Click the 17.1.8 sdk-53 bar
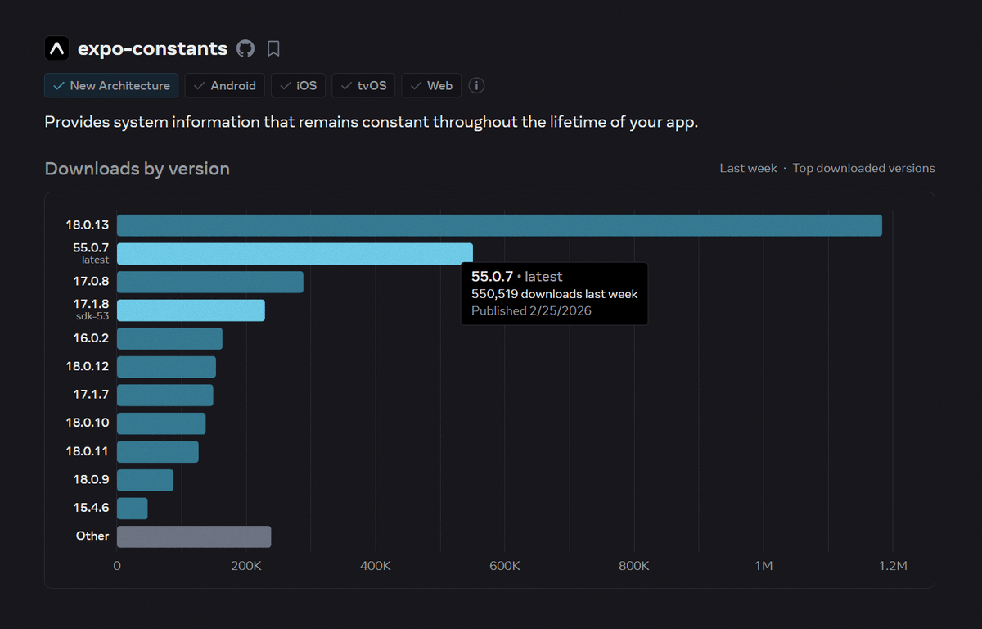 click(x=191, y=310)
